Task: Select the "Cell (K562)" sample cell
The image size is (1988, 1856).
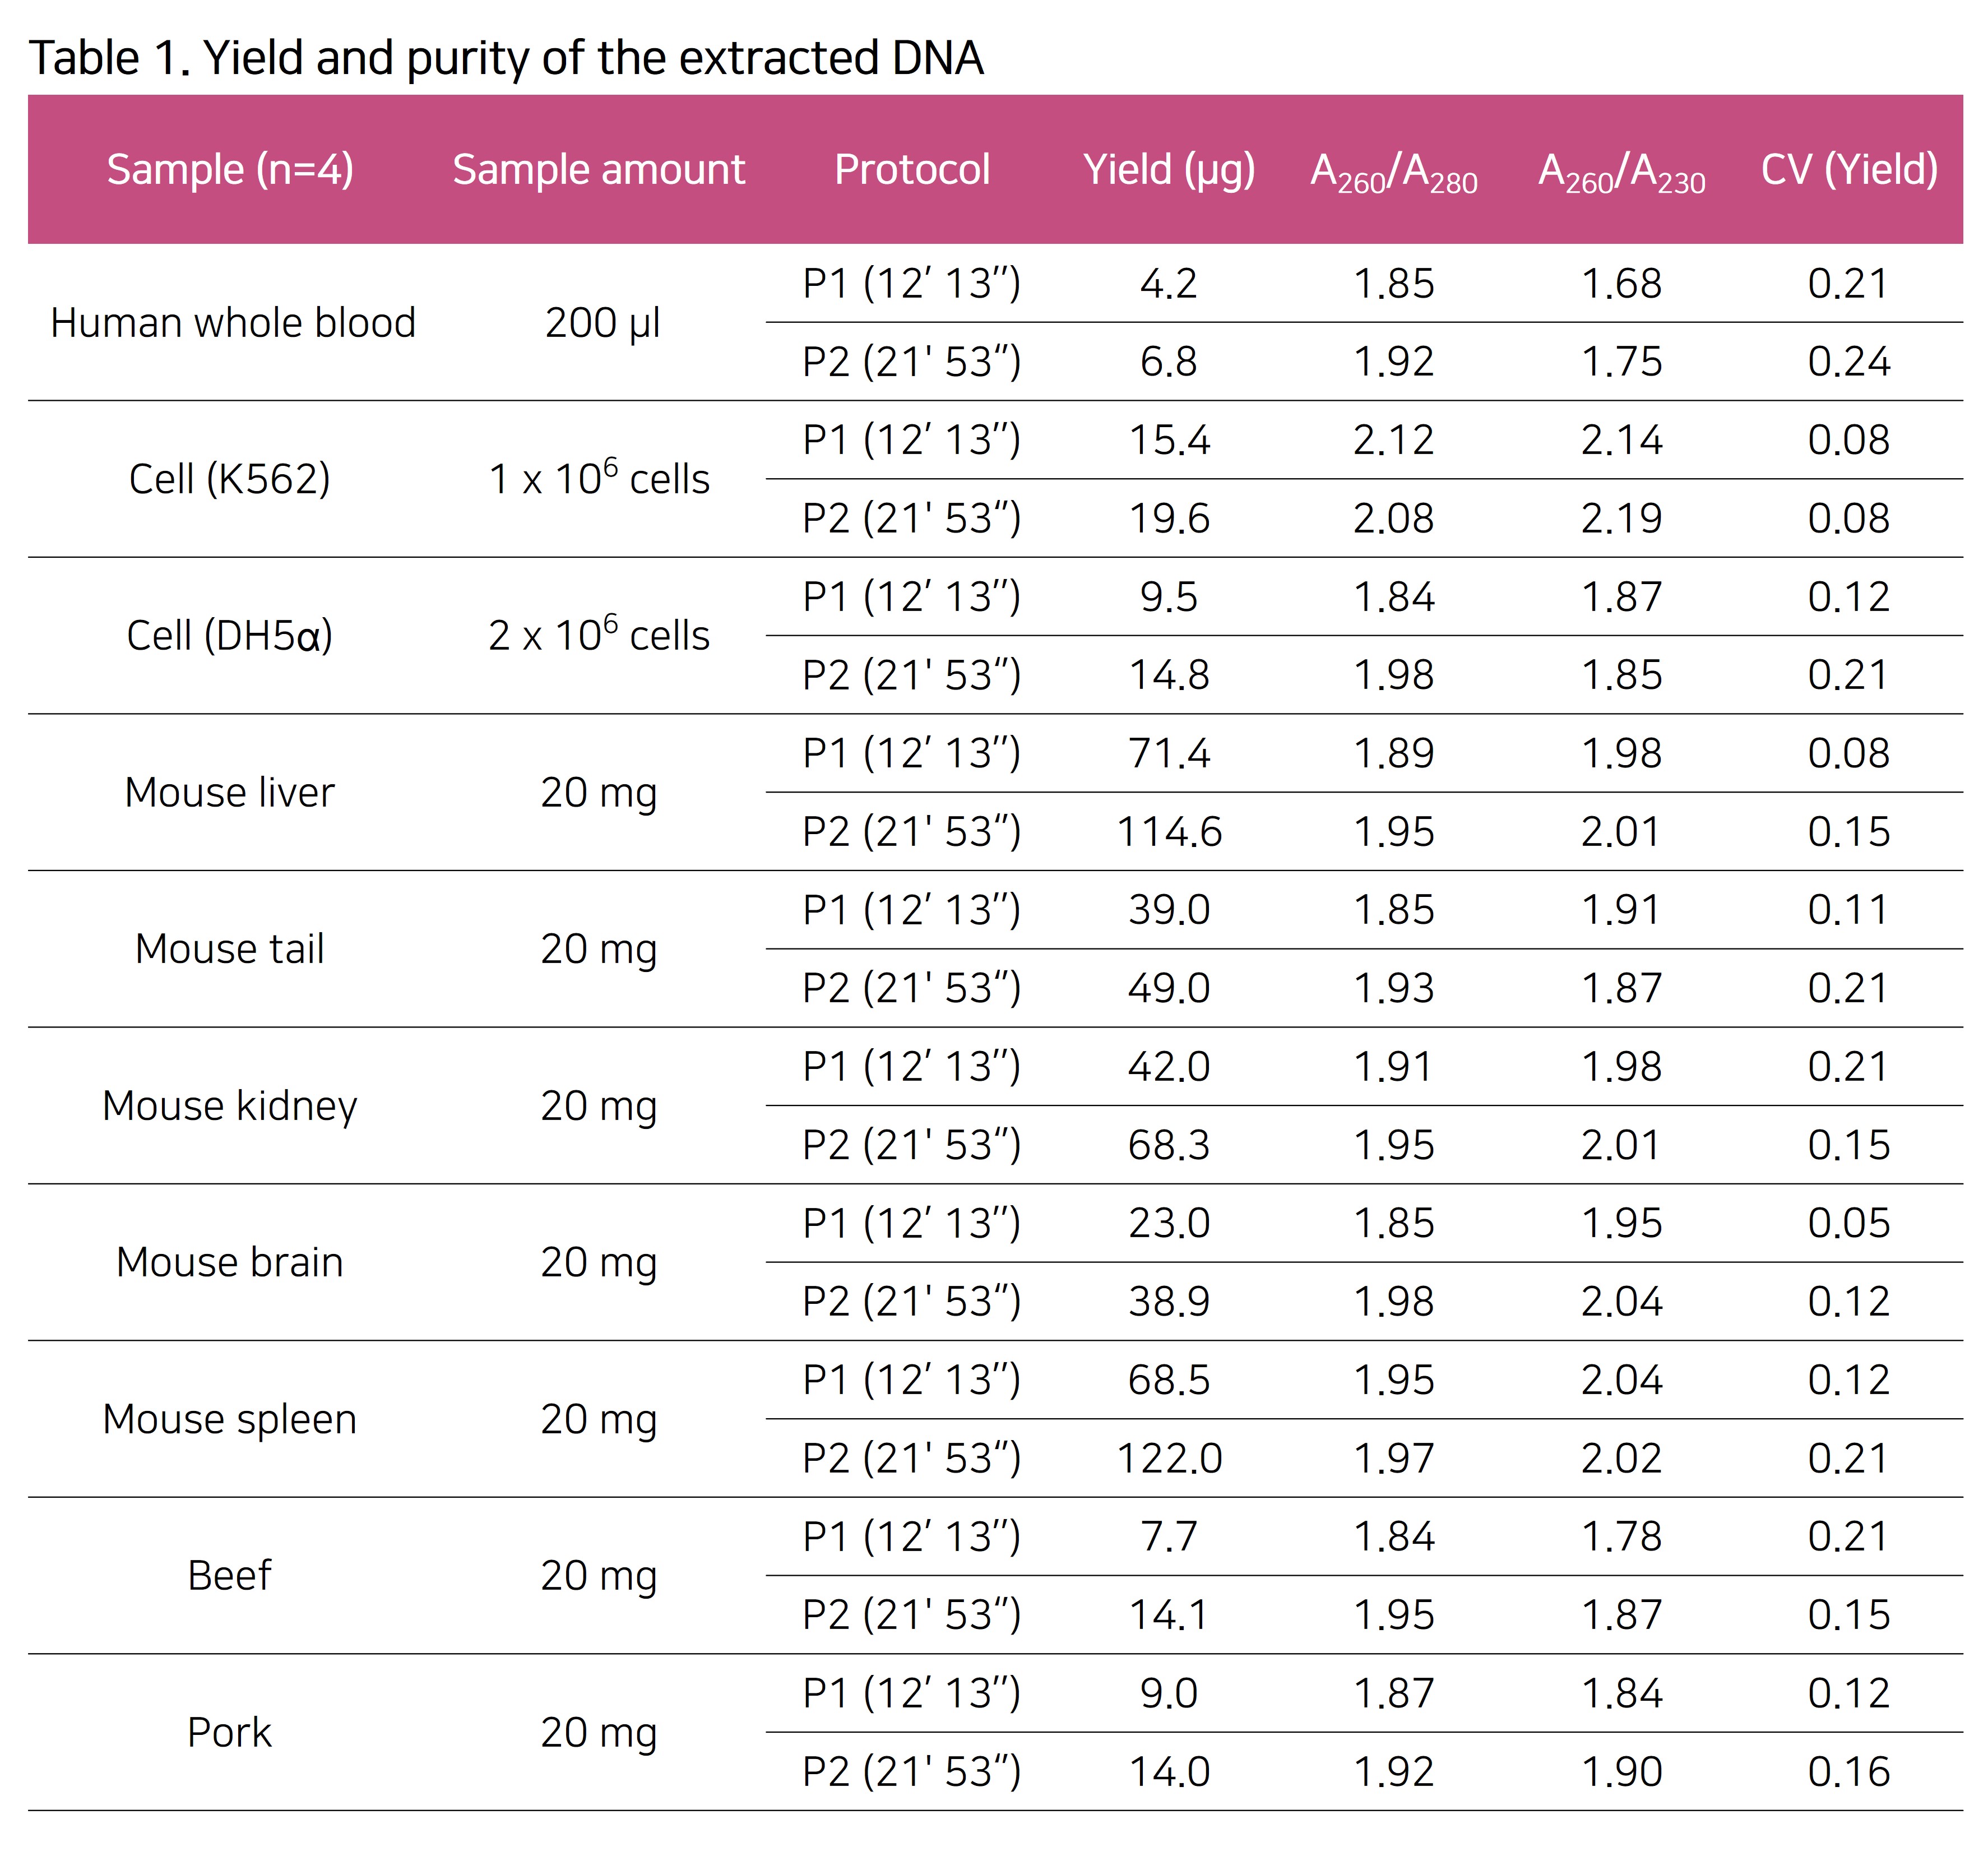Action: tap(229, 479)
